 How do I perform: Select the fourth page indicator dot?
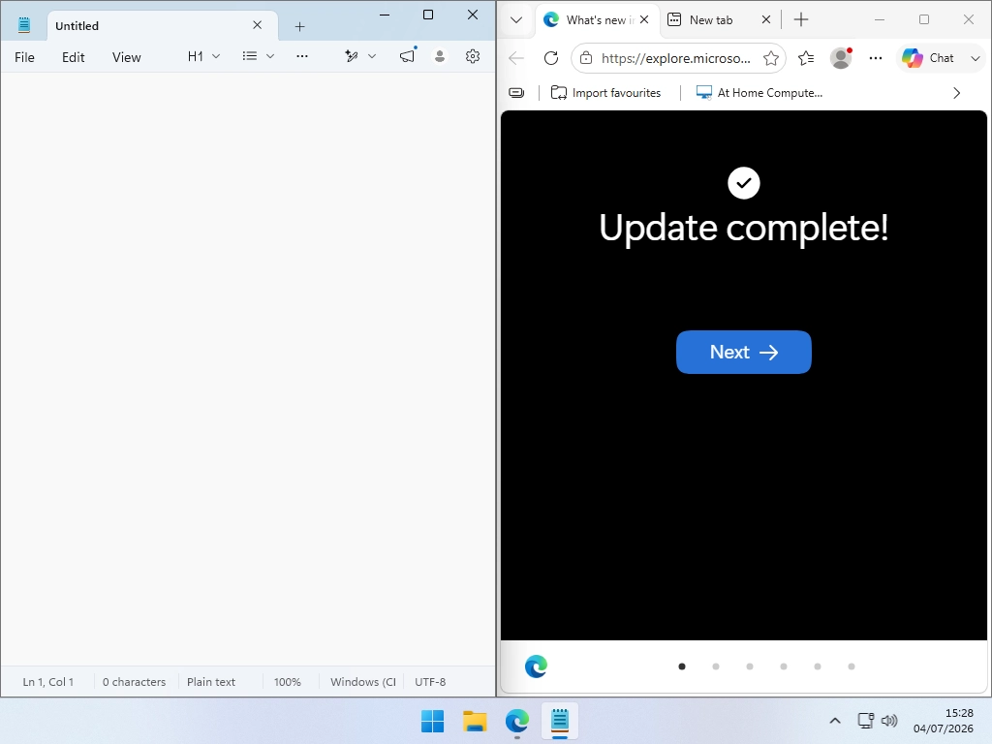point(783,666)
